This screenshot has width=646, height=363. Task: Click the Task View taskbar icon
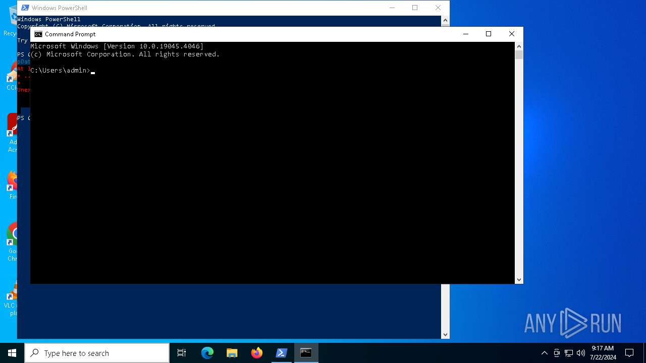[x=182, y=353]
